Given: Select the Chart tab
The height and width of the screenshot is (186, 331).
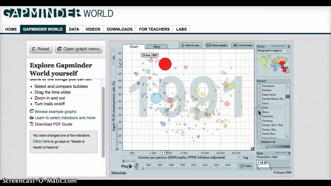Looking at the screenshot, I should pos(134,47).
